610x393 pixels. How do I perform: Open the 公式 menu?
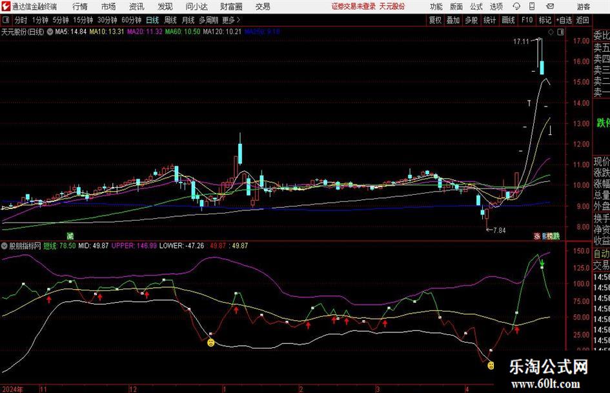pos(476,6)
